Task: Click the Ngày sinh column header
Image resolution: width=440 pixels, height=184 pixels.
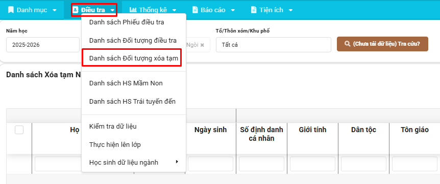Action: (210, 130)
